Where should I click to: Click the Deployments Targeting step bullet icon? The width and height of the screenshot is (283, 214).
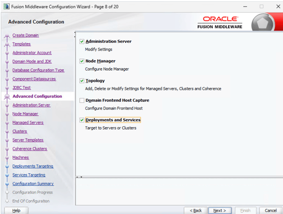(7, 166)
